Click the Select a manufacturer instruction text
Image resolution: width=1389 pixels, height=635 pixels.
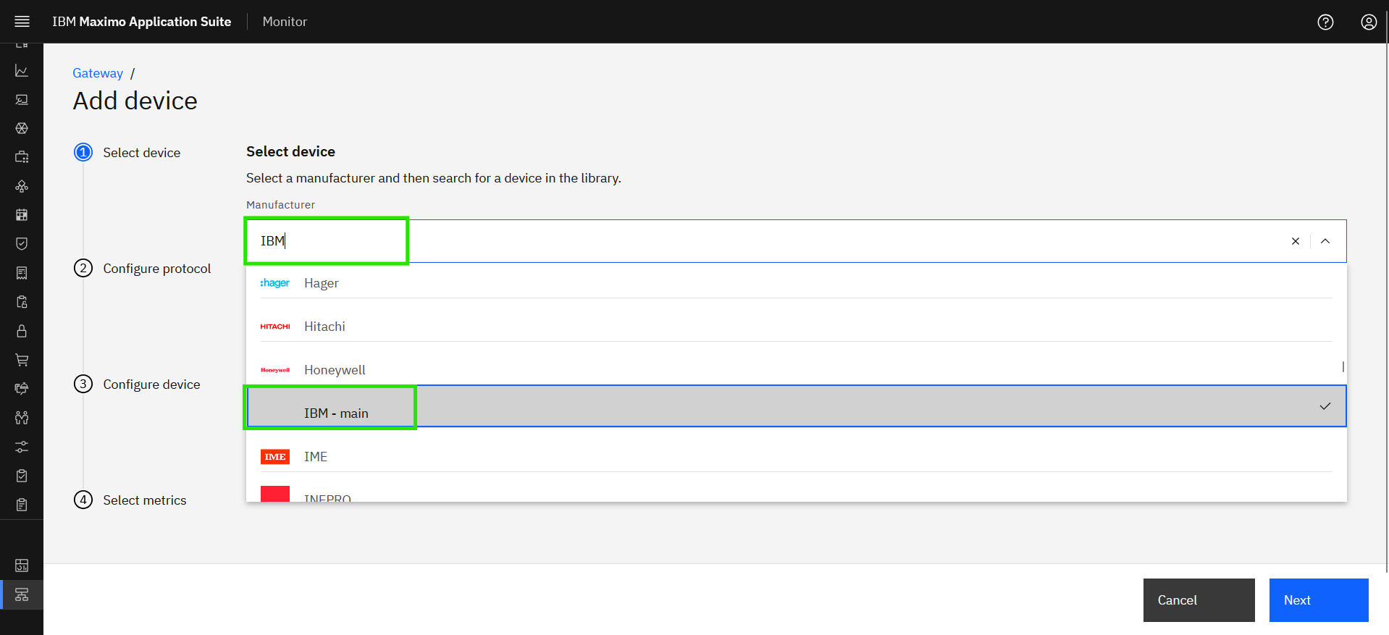tap(434, 178)
